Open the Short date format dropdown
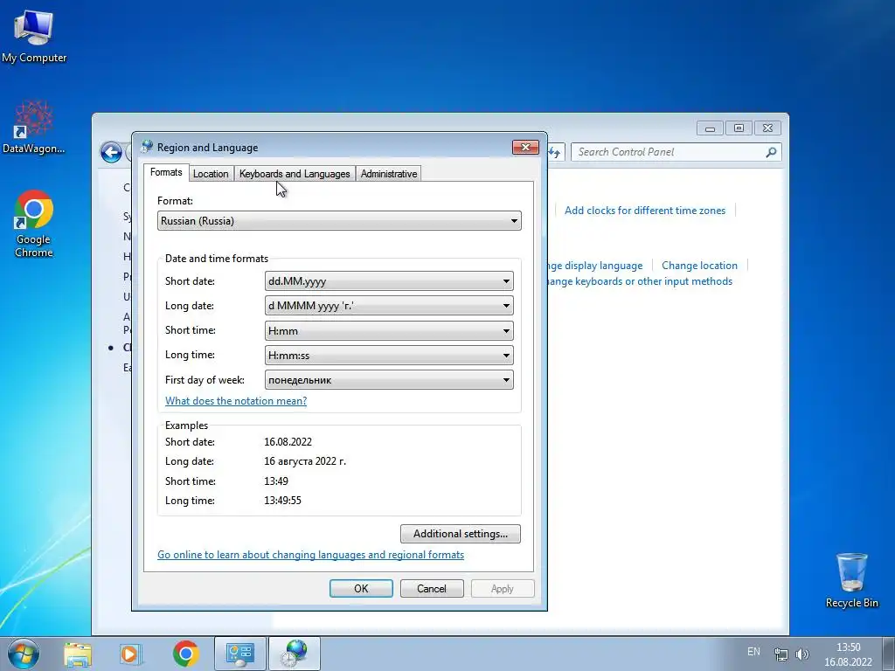Screen dimensions: 895x671 click(389, 281)
